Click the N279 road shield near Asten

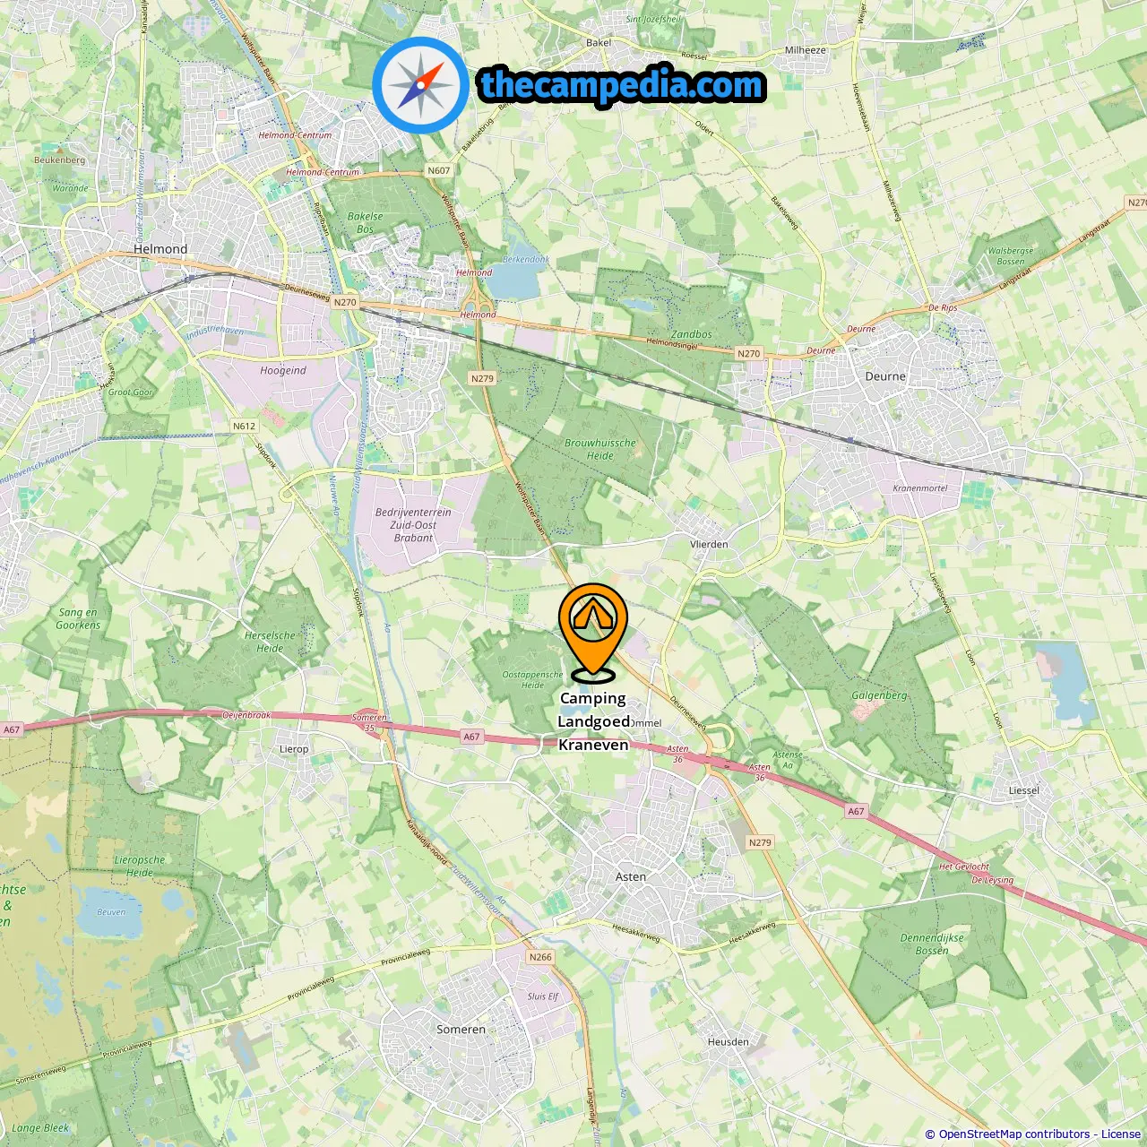pyautogui.click(x=760, y=842)
